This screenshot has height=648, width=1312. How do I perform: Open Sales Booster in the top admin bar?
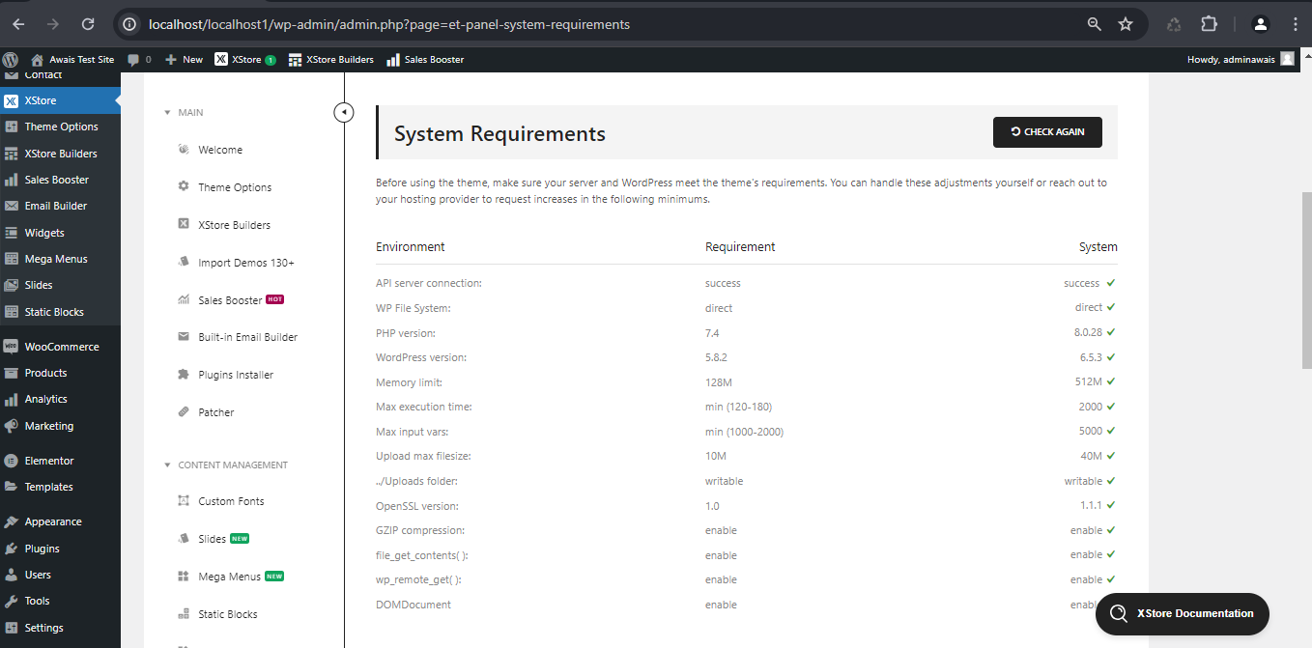click(425, 59)
